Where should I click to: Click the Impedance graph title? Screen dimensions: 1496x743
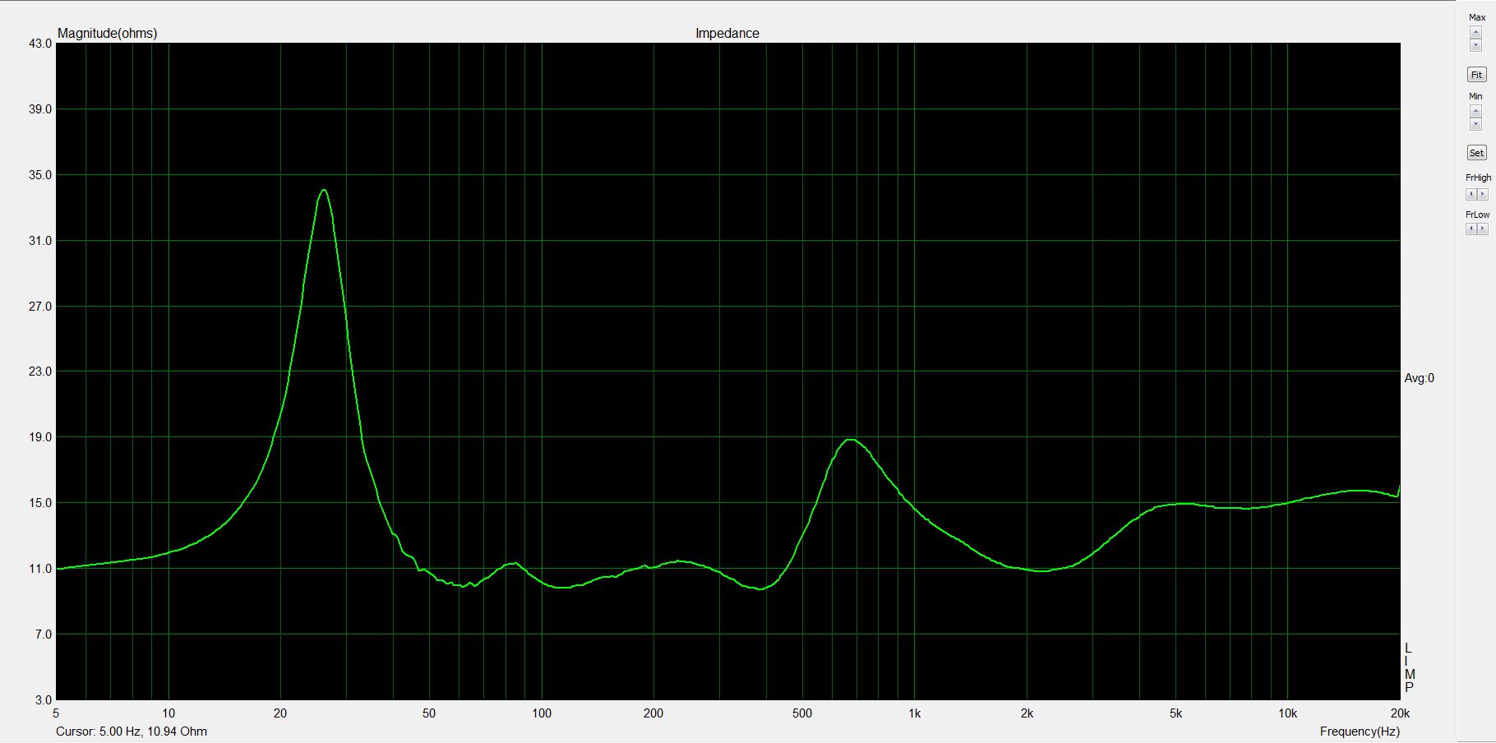point(727,34)
